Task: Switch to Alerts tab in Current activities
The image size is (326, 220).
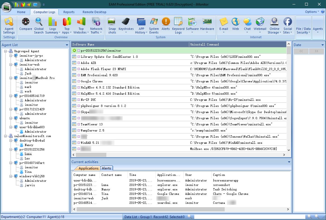Action: (106, 168)
